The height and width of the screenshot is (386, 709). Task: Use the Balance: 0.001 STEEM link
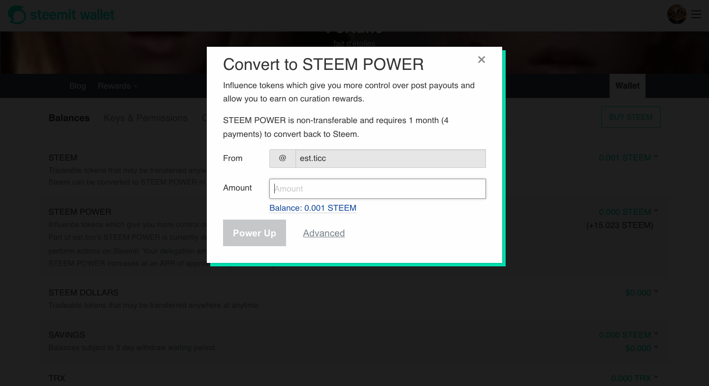pyautogui.click(x=313, y=208)
